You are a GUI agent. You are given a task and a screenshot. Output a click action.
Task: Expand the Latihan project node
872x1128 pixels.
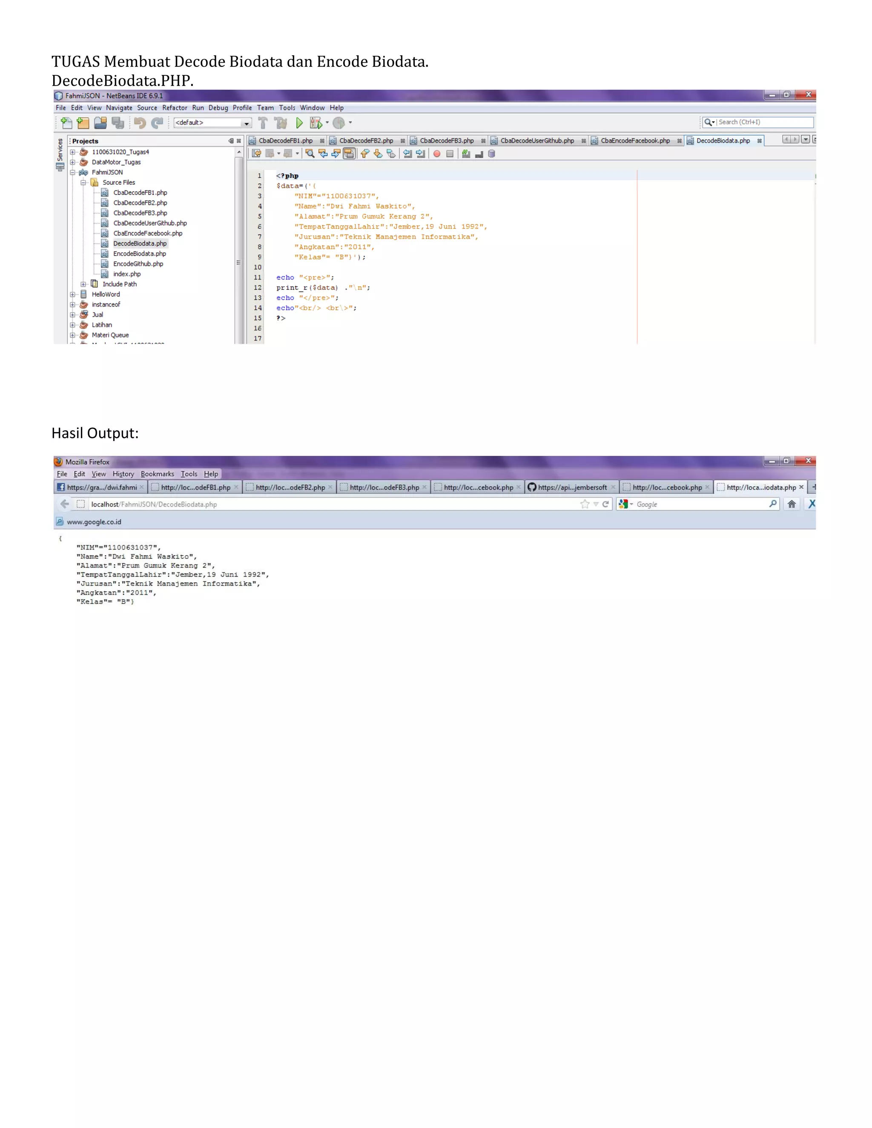coord(73,325)
